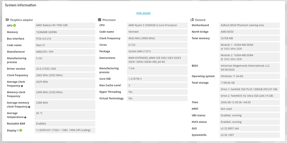287x143 pixels.
Task: Click the Vermeer code name value
Action: coord(157,32)
